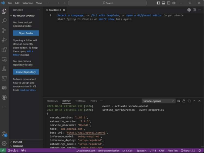Open remote window from status bar
This screenshot has width=204, height=153.
3,151
